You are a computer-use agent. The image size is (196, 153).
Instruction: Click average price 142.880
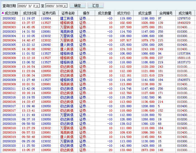point(126,146)
